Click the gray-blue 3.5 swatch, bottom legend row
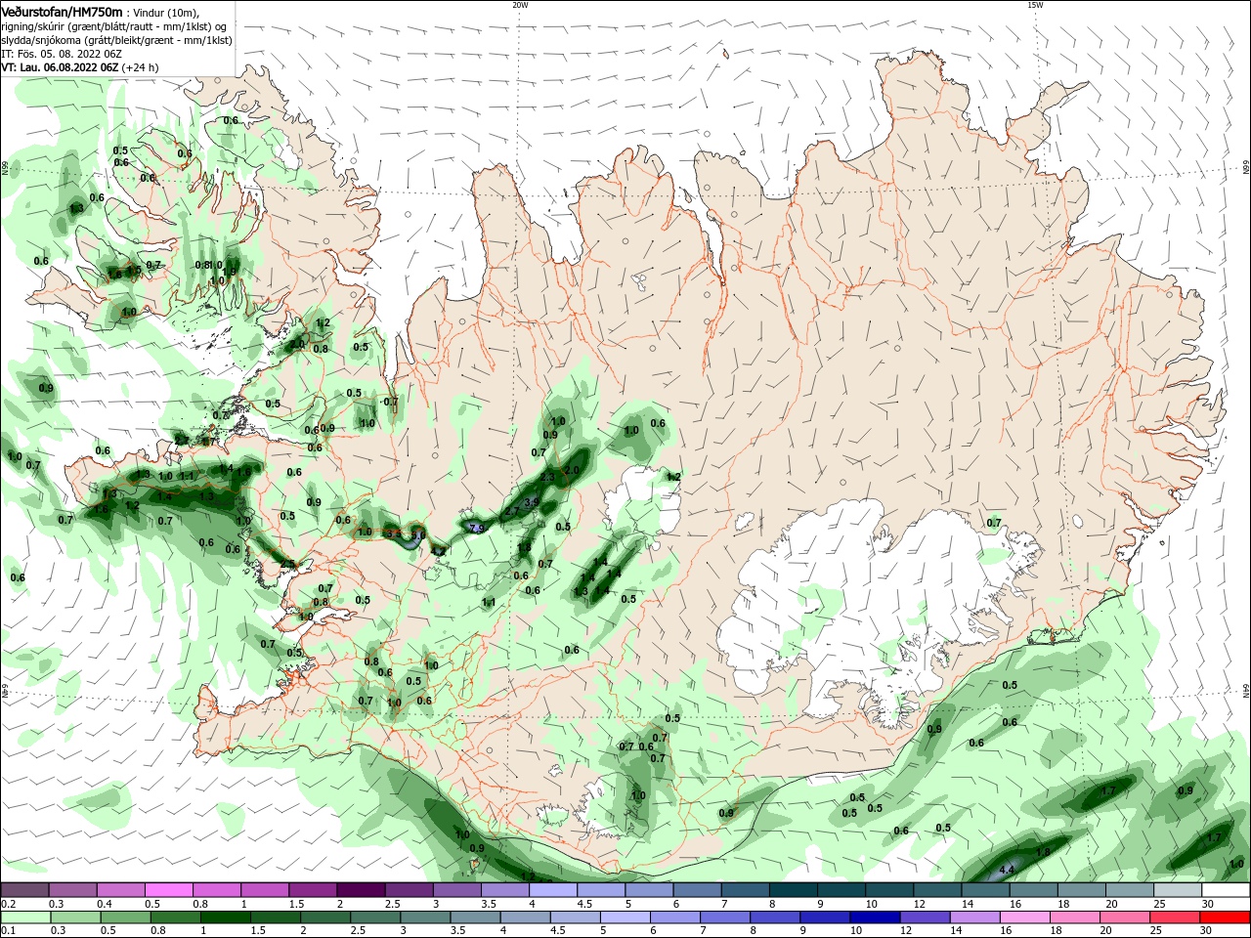The width and height of the screenshot is (1251, 938). point(476,917)
